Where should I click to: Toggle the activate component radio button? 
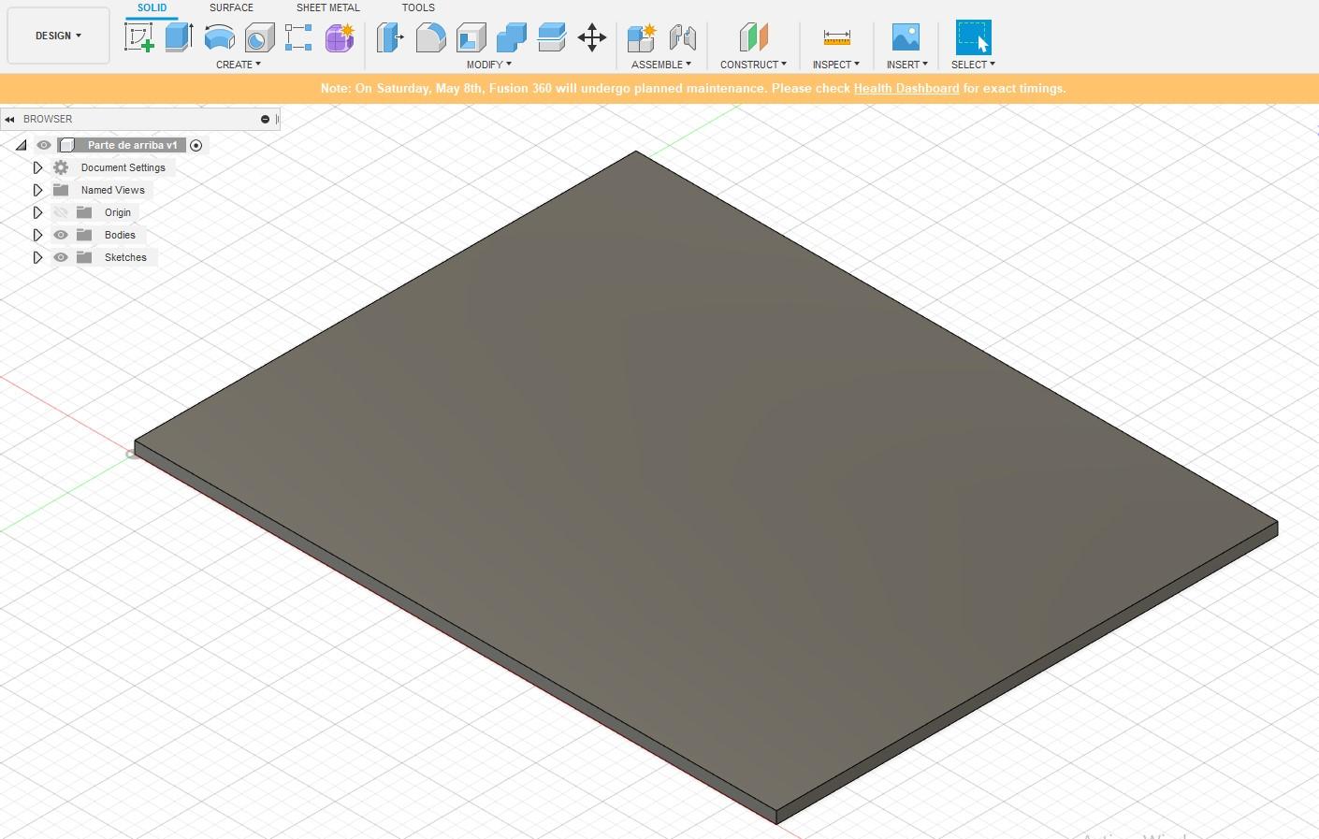pos(196,145)
